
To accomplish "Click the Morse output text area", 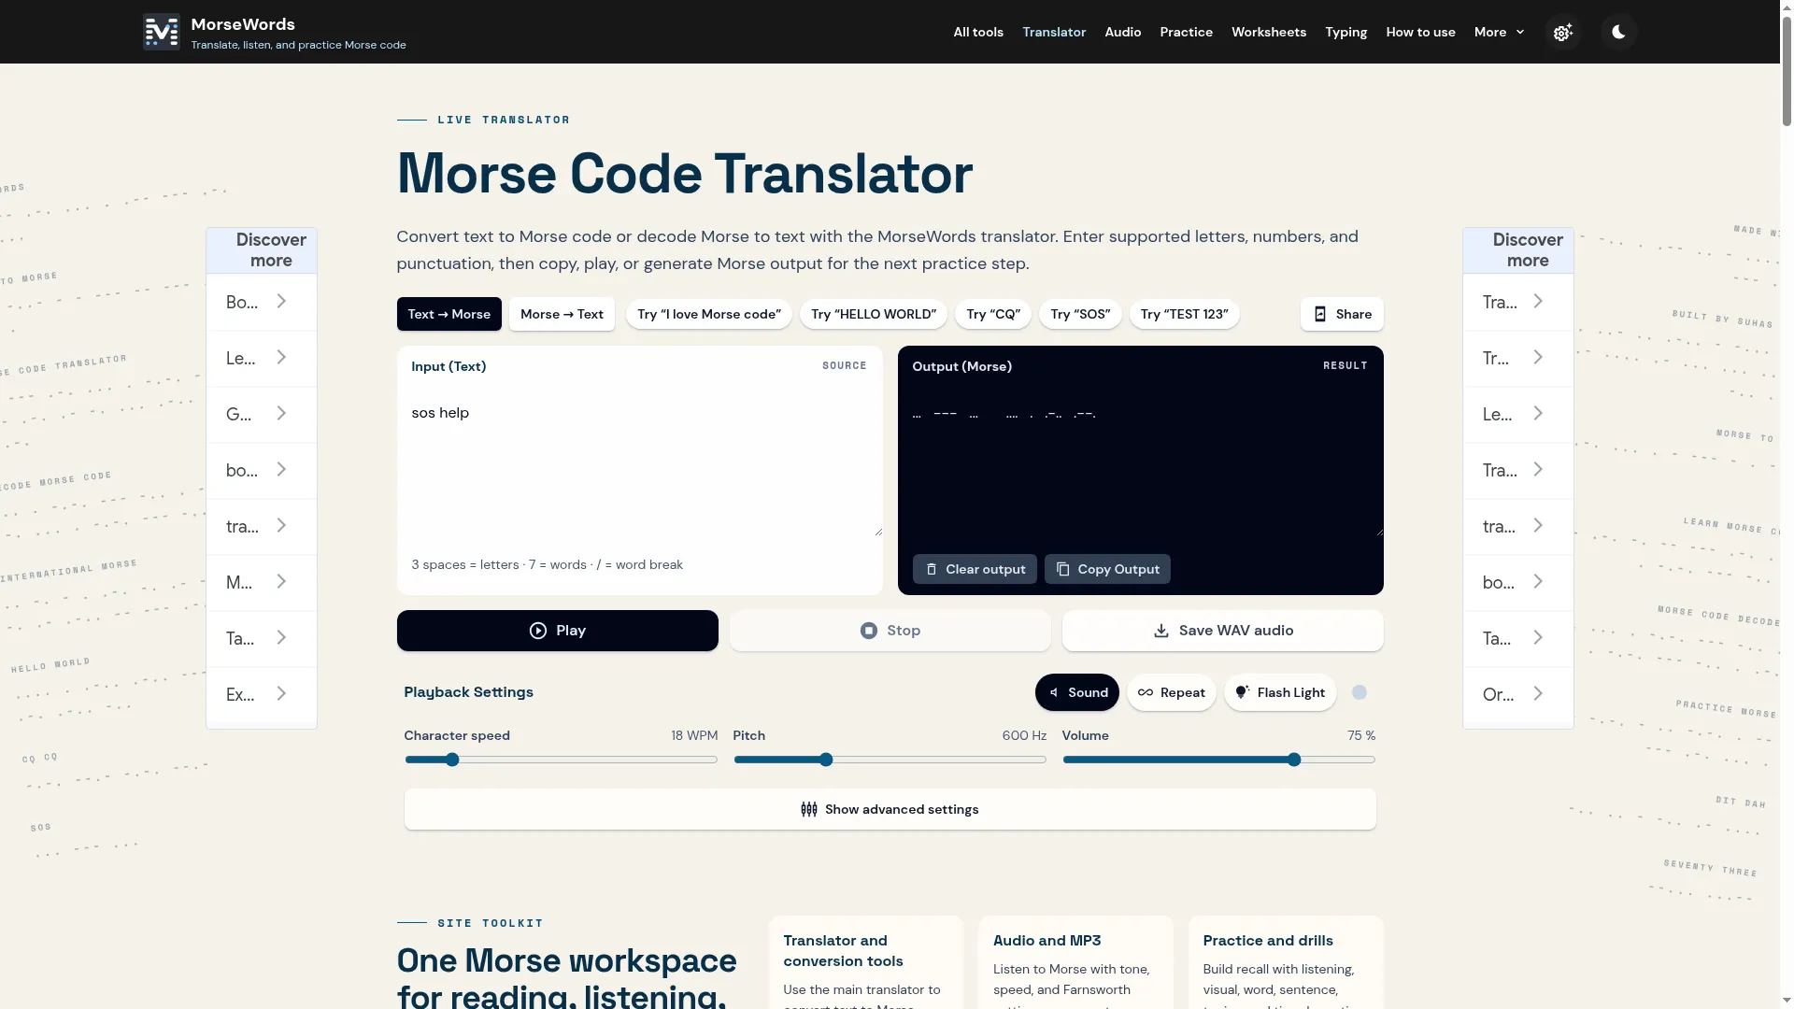I will click(x=1140, y=464).
